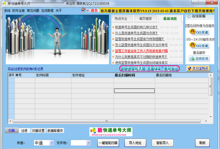Open the 软件注册 menu
The height and width of the screenshot is (149, 220).
coord(18,11)
